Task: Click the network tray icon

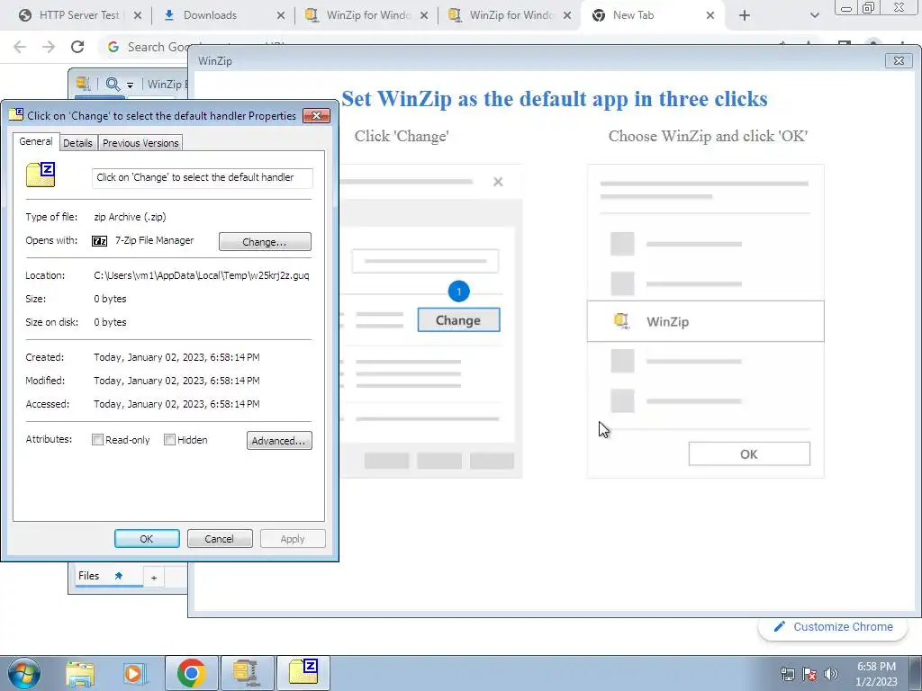Action: pos(787,674)
